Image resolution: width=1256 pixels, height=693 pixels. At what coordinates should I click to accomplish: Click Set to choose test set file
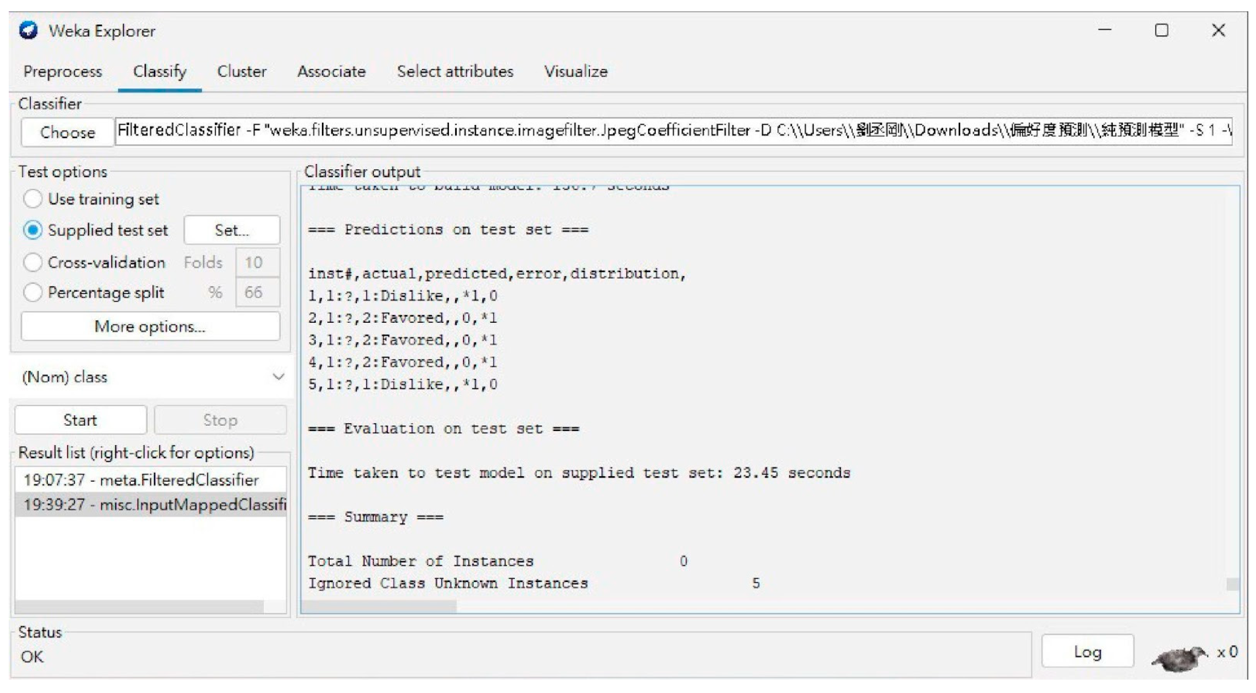231,230
